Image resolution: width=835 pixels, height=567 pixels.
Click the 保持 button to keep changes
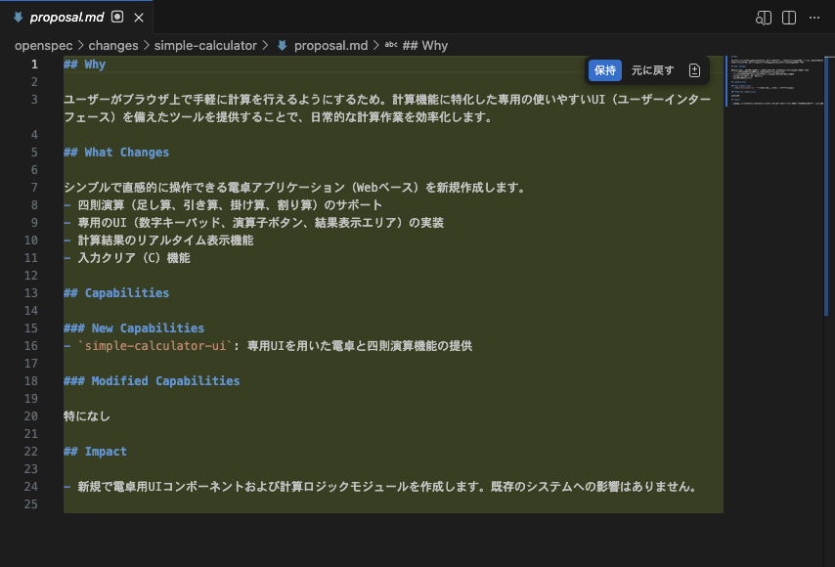[605, 70]
